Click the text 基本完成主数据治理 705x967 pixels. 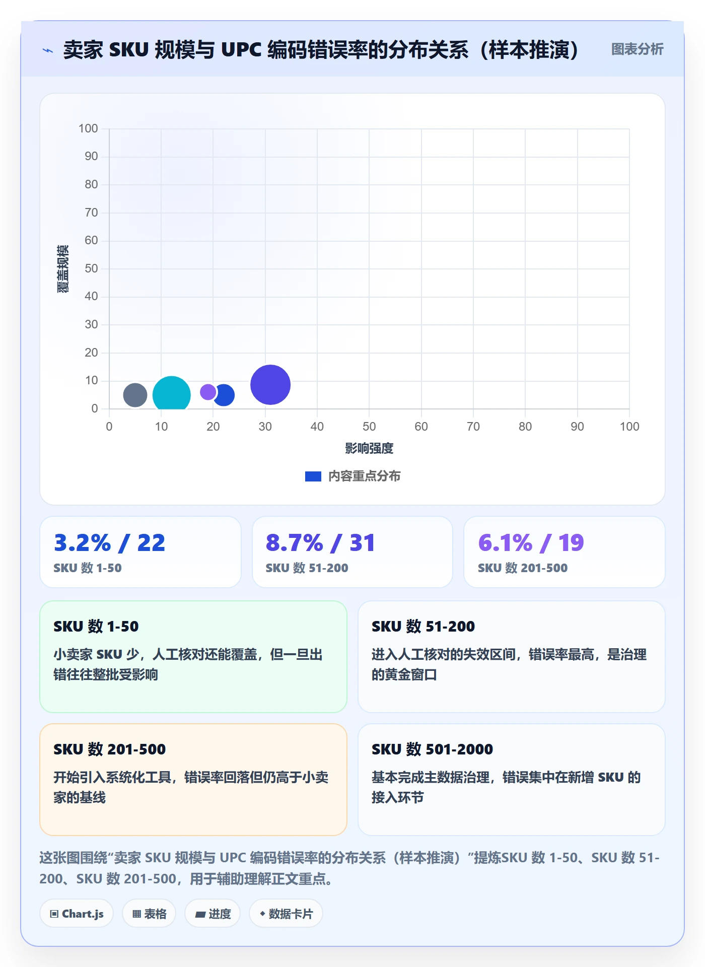click(431, 778)
